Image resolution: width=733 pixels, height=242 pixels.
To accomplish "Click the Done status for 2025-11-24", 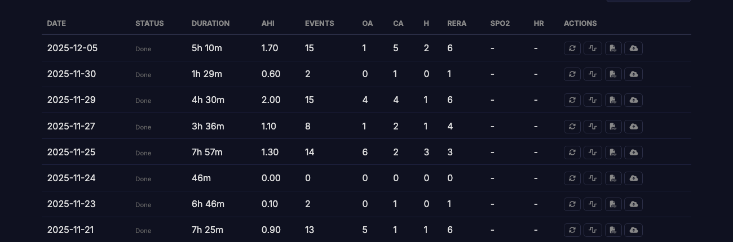I will pyautogui.click(x=143, y=179).
